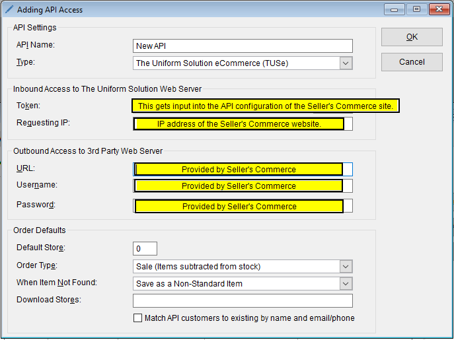Click the 'Default Store:' label
454x340 pixels.
point(41,248)
